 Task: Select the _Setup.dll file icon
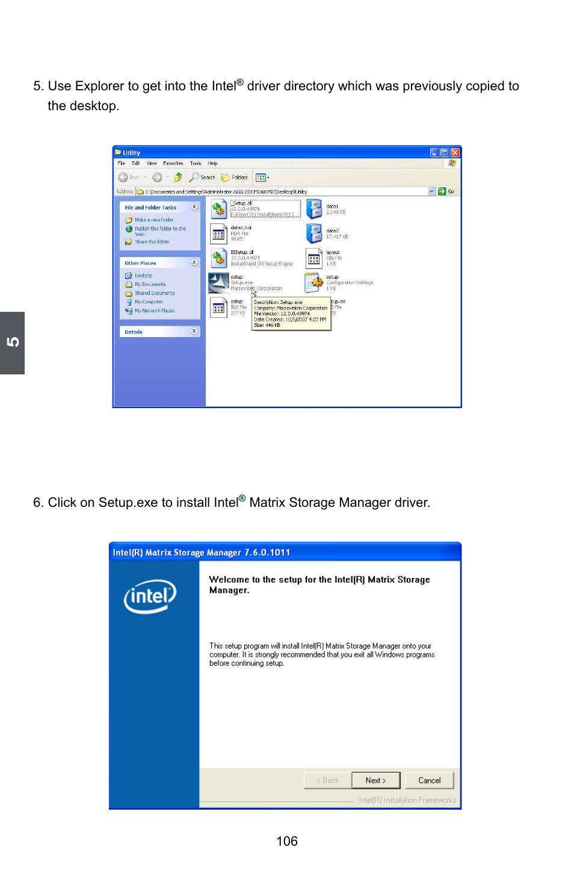218,209
